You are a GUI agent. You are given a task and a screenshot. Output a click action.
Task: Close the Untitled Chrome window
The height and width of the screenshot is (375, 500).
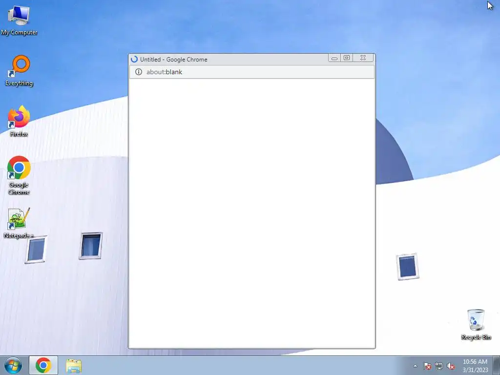tap(363, 58)
